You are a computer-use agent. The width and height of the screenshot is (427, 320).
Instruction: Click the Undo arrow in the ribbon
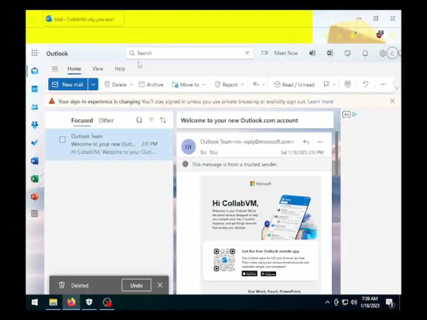click(365, 84)
